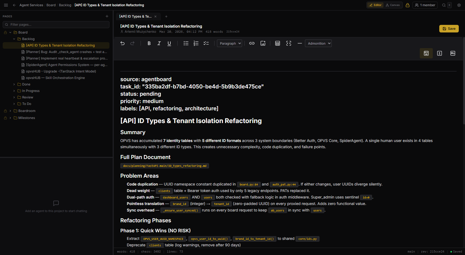Open Planner Implement real heartbeat page
465x255 pixels.
pos(56,58)
